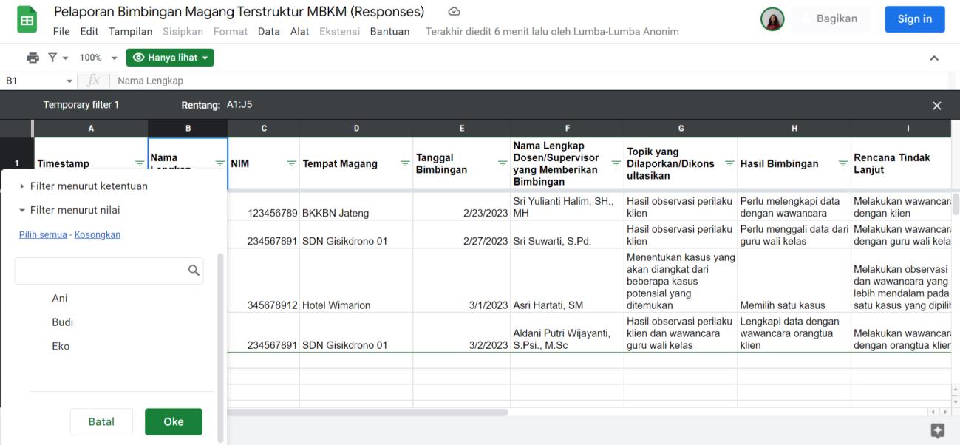Select date cell 2/23/2023

(462, 206)
